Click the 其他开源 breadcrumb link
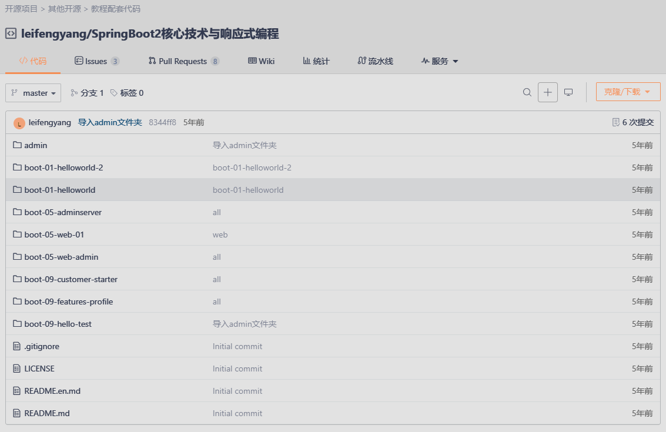 pyautogui.click(x=65, y=9)
